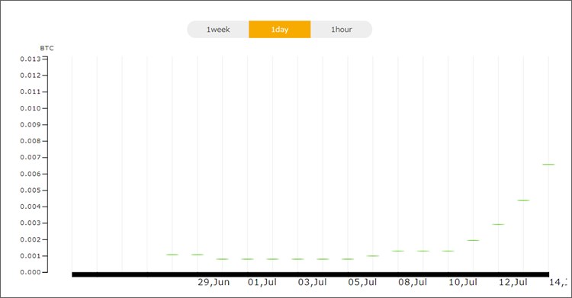
Task: Click the lone green marker exactly at 0.001 level
Action: click(x=373, y=255)
